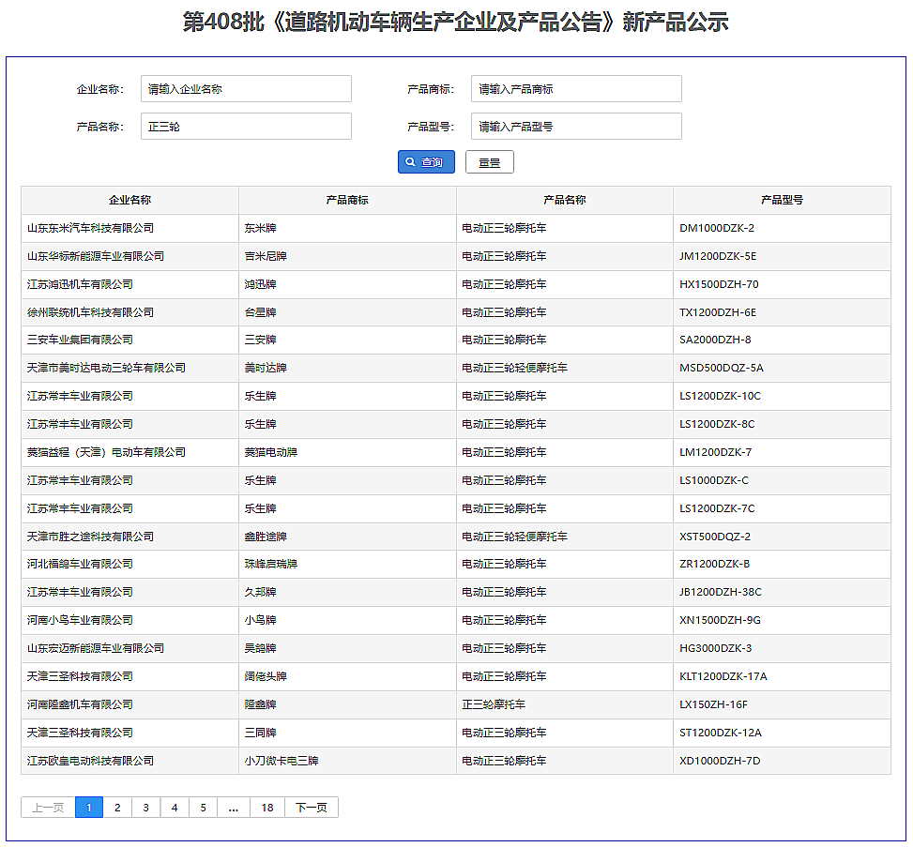Image resolution: width=913 pixels, height=847 pixels.
Task: Click the 产品型号 column header
Action: 782,200
